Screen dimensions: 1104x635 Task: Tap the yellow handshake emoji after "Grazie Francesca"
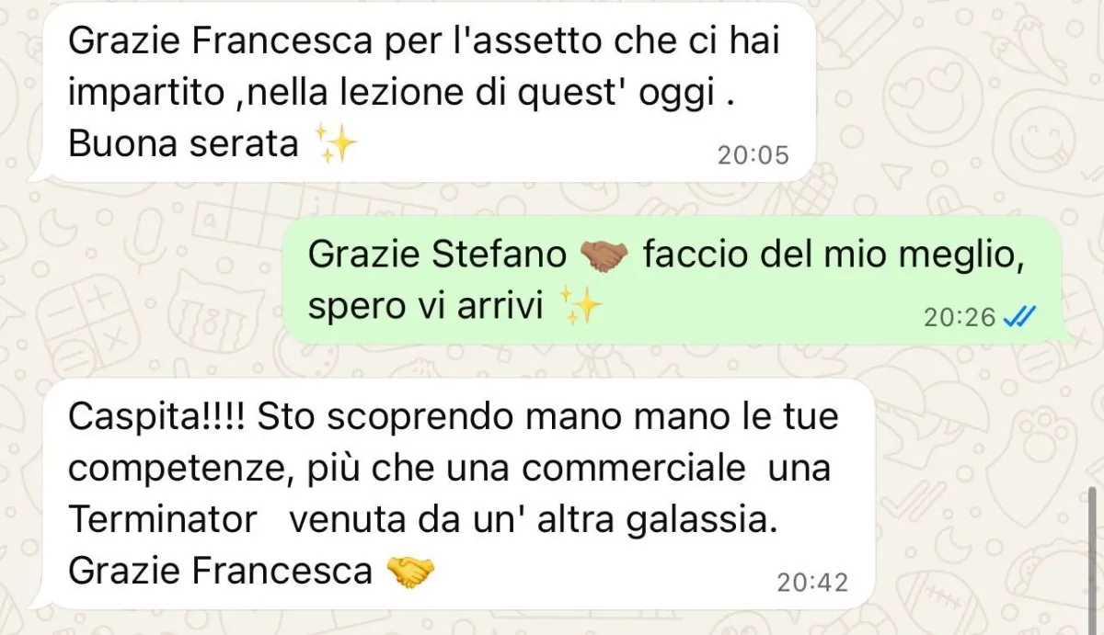410,572
